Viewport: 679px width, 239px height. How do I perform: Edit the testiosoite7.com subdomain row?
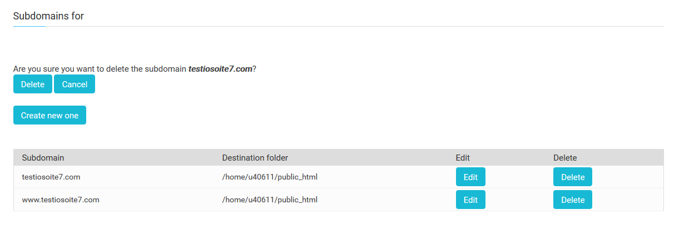[x=470, y=177]
